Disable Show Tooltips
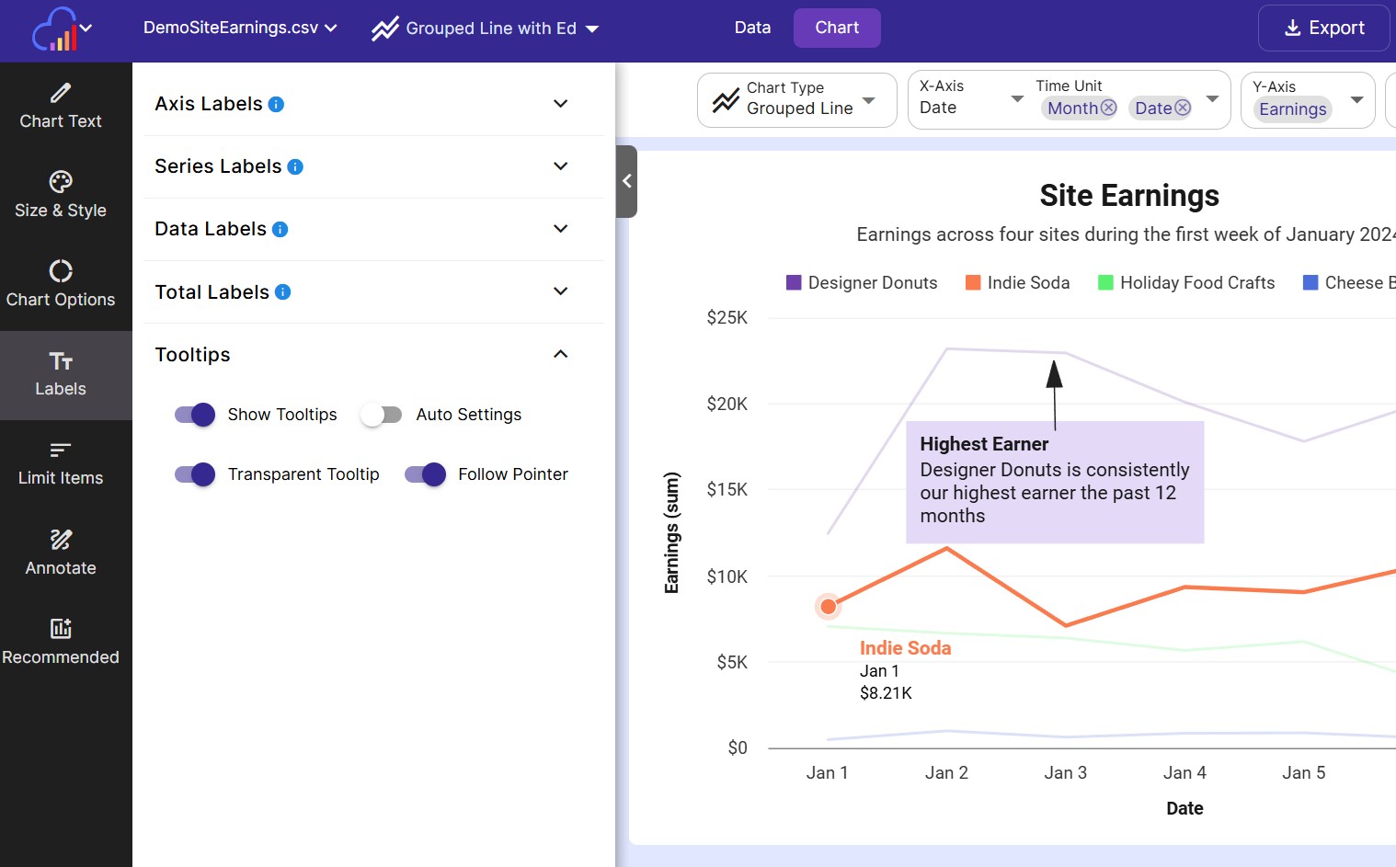The height and width of the screenshot is (867, 1396). 194,415
